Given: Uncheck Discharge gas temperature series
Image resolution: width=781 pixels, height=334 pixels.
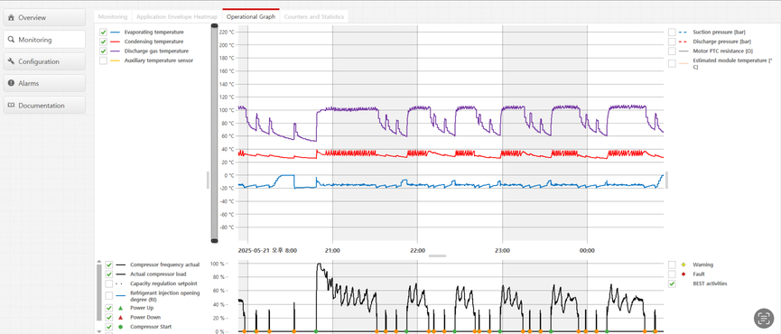Looking at the screenshot, I should tap(103, 51).
